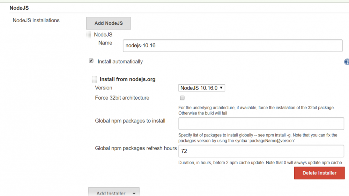Screen dimensions: 349x196
Task: Edit the Name field containing nodejs-10.16
Action: [232, 46]
